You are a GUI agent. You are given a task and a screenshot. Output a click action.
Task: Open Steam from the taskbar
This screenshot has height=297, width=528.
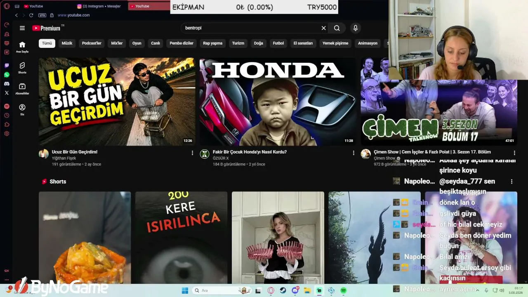coord(283,290)
